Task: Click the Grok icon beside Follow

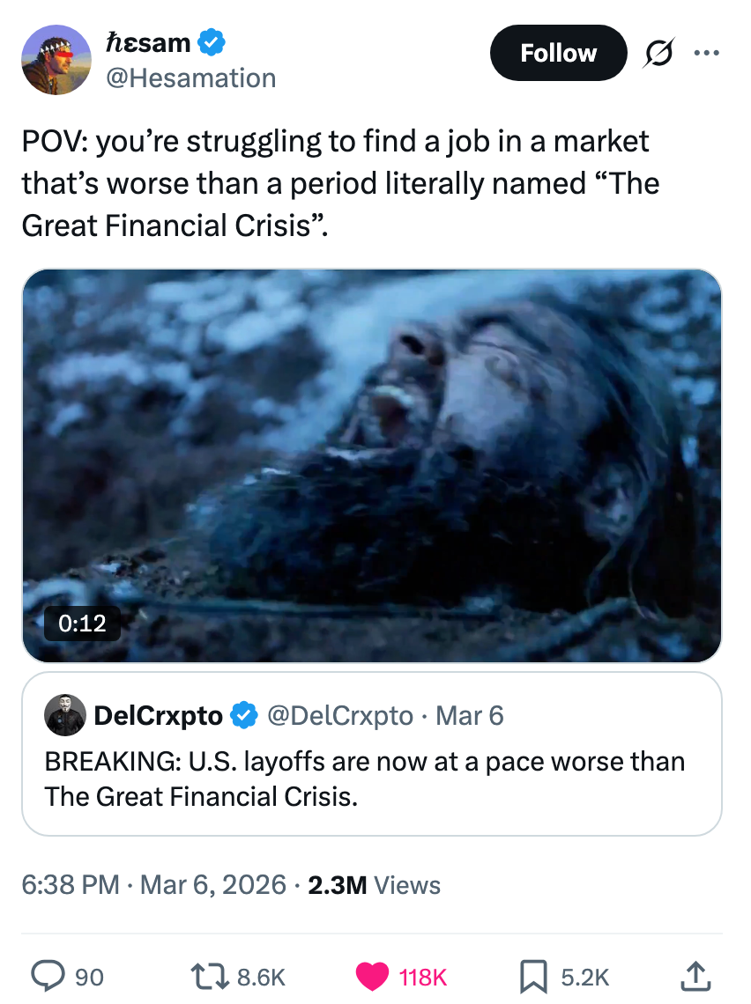Action: pyautogui.click(x=659, y=53)
